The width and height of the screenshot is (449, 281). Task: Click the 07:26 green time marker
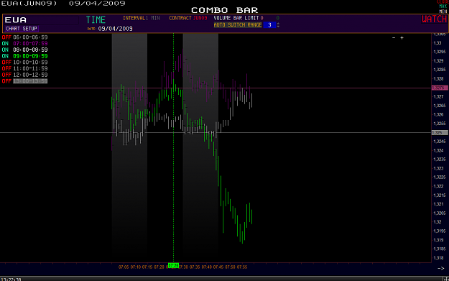click(x=173, y=265)
